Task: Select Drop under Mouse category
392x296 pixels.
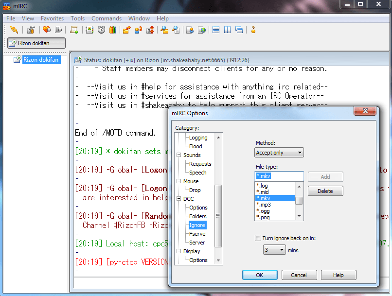Action: point(195,190)
